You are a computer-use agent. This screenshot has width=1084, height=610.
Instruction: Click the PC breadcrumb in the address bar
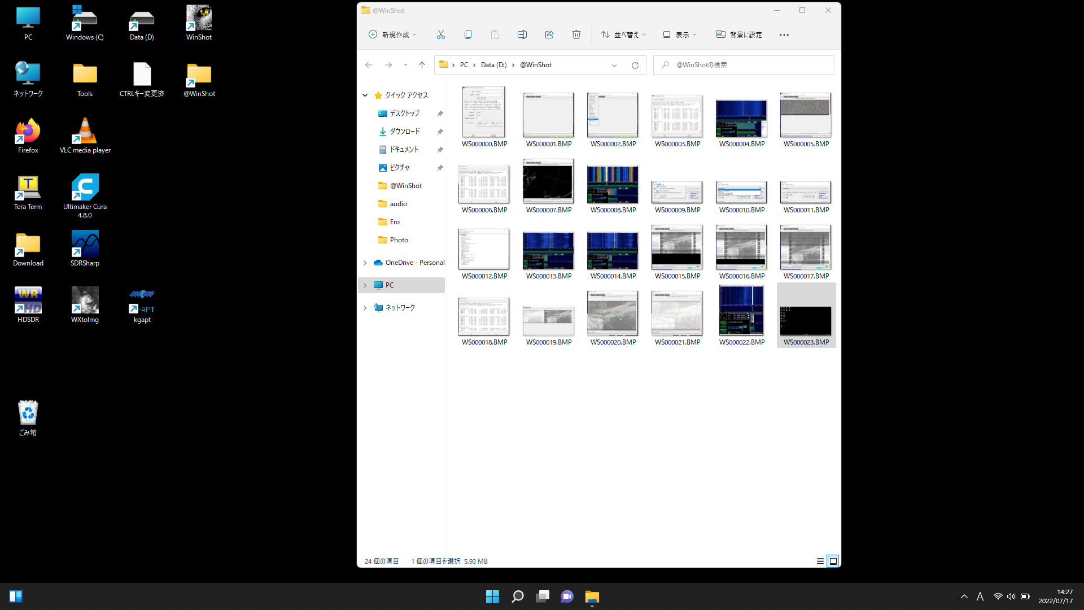point(464,65)
